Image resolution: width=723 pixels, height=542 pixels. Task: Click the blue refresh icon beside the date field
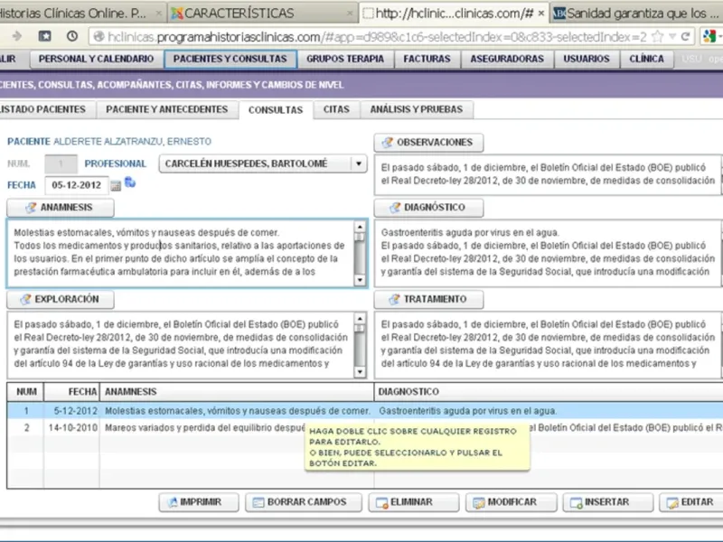point(130,183)
